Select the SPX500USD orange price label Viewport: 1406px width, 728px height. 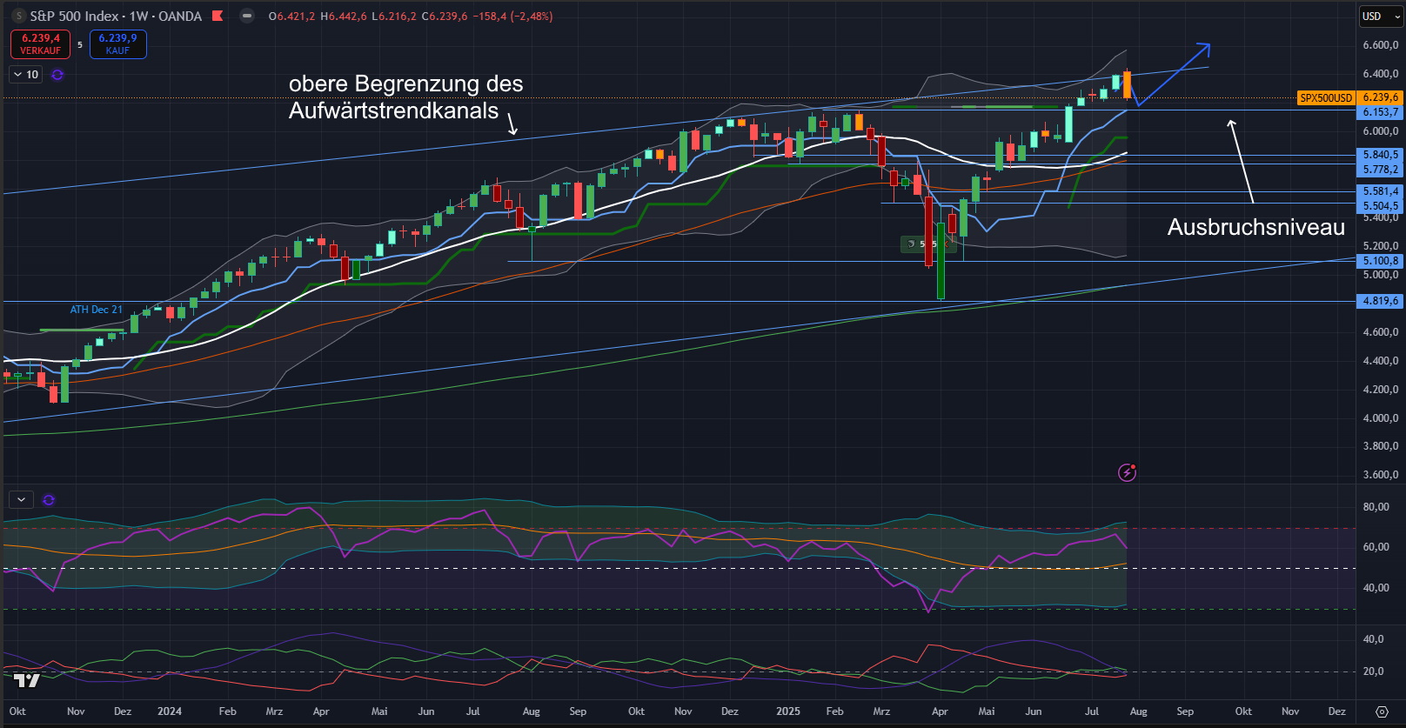(x=1326, y=98)
